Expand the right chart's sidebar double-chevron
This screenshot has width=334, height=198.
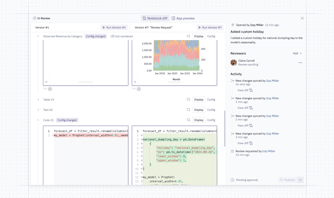click(x=135, y=82)
